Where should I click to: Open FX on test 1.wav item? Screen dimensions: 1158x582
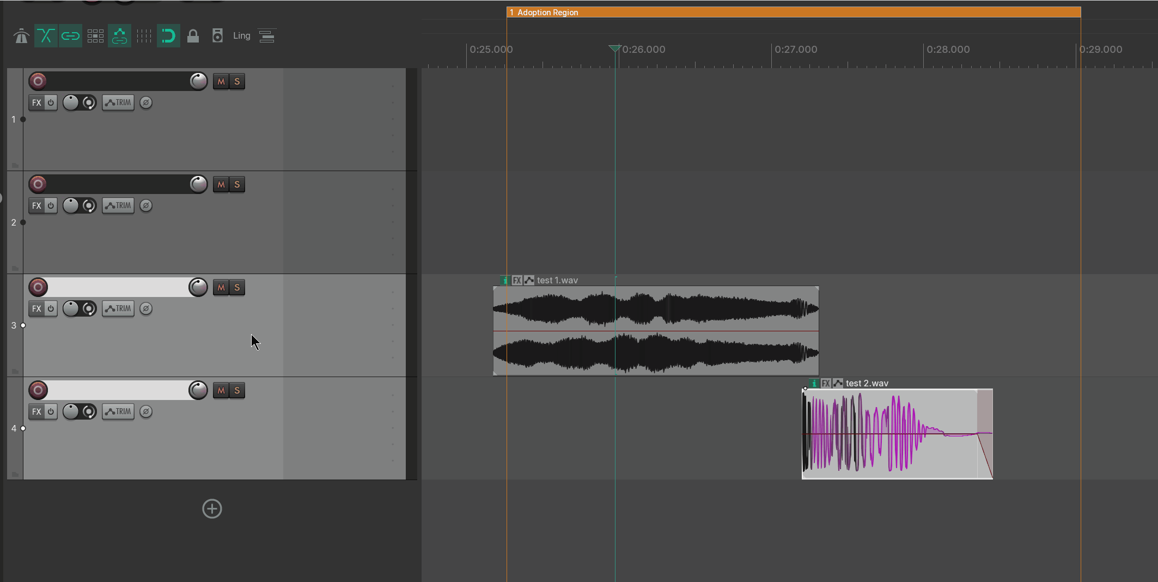coord(517,280)
